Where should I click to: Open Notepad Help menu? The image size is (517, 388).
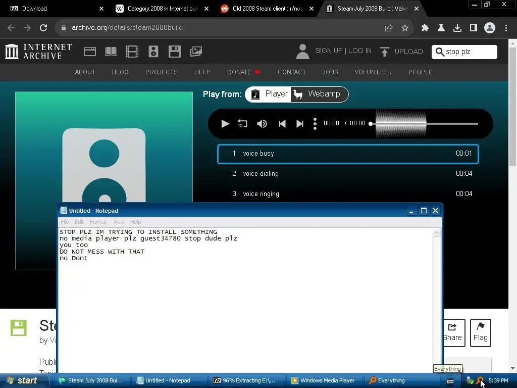click(x=135, y=222)
